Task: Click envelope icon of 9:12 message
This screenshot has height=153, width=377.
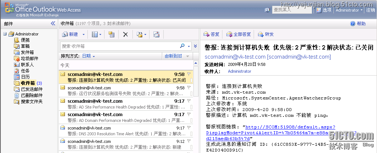Action: click(x=62, y=141)
